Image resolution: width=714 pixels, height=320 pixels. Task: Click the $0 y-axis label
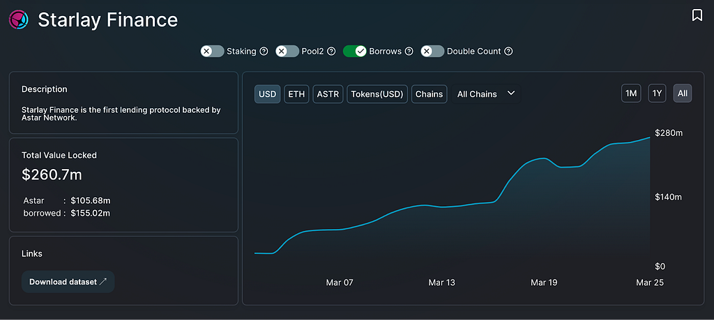(x=660, y=266)
